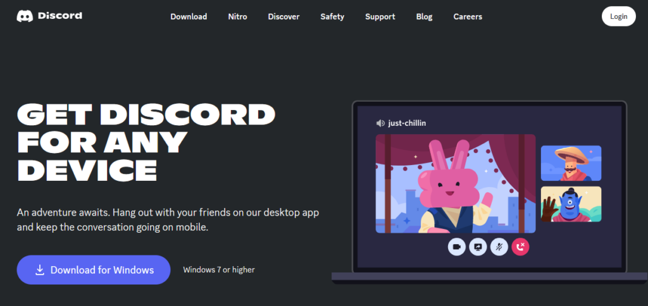
Task: Go to the Discover page
Action: click(283, 16)
